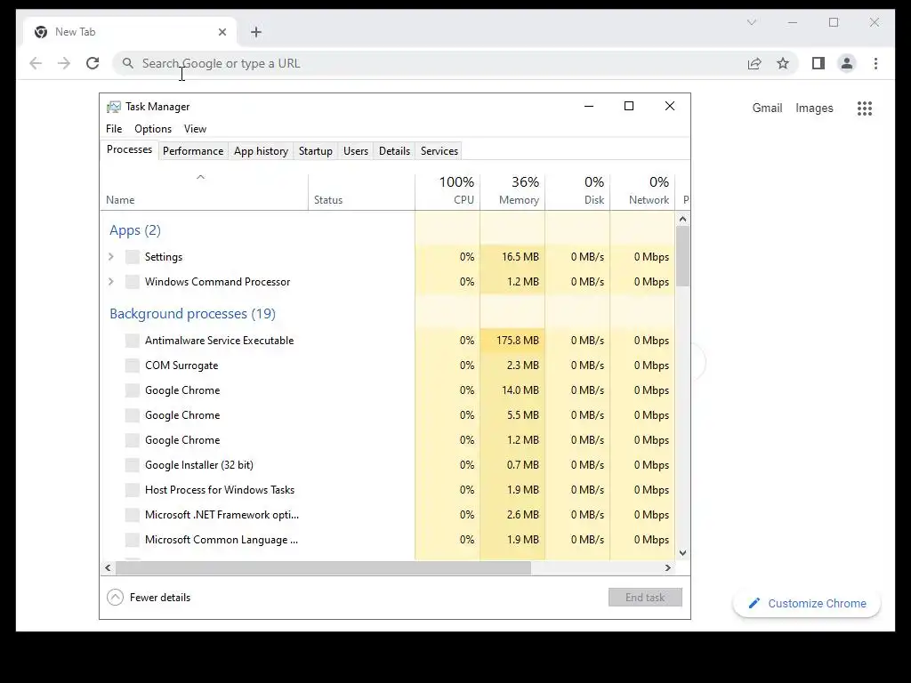Open the Chrome profile avatar icon
This screenshot has height=683, width=911.
[847, 63]
